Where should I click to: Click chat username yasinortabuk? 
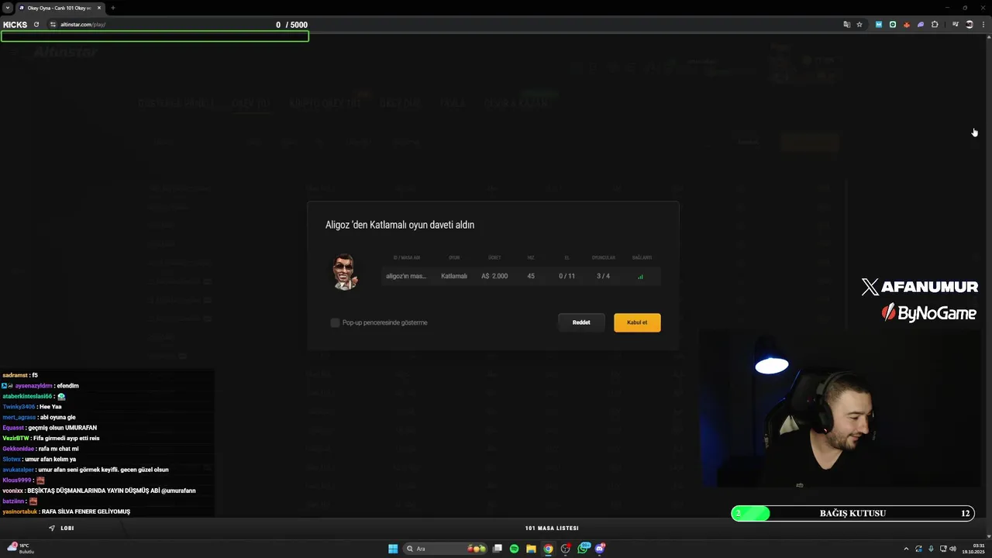coord(20,511)
